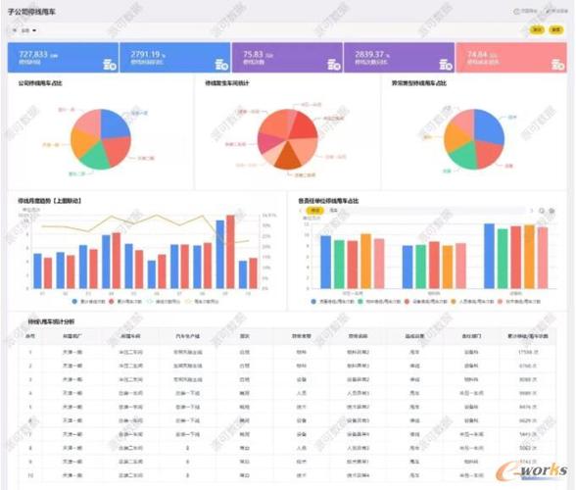The height and width of the screenshot is (490, 576).
Task: Select table row numbered 10
Action: click(287, 475)
